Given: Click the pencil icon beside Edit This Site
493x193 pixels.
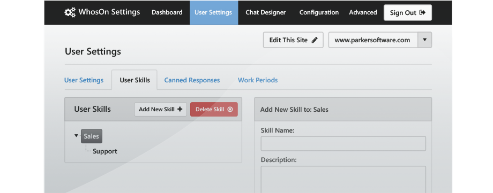Looking at the screenshot, I should (315, 40).
